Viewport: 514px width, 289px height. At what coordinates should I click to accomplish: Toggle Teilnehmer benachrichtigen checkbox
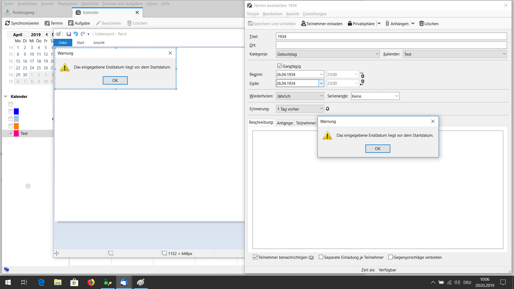point(255,257)
